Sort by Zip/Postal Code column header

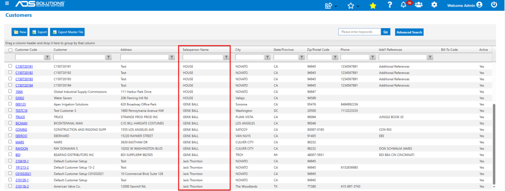pos(318,50)
